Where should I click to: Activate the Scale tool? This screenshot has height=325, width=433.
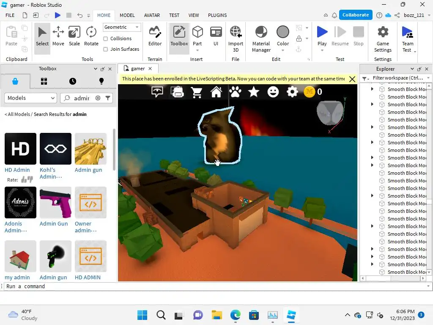[x=74, y=36]
